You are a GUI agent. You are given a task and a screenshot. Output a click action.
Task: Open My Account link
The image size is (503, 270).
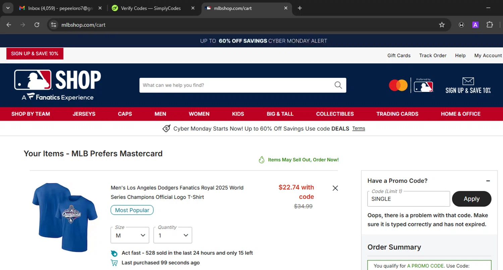[488, 56]
